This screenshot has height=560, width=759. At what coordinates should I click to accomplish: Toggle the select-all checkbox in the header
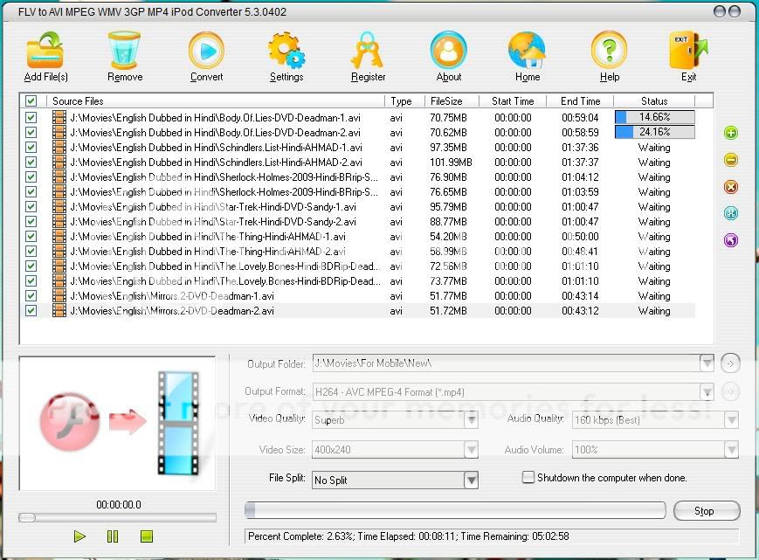coord(31,100)
